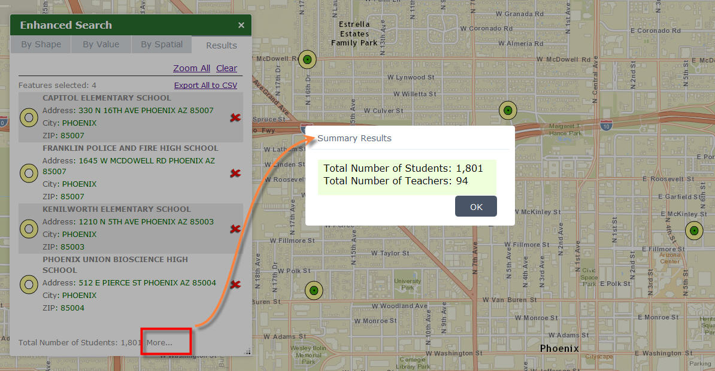
Task: Select KENILWORTH ELEMENTARY SCHOOL result title
Action: (x=117, y=209)
